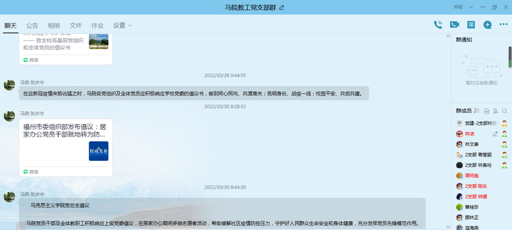The image size is (512, 230).
Task: Expand the 设置 dropdown
Action: point(122,26)
